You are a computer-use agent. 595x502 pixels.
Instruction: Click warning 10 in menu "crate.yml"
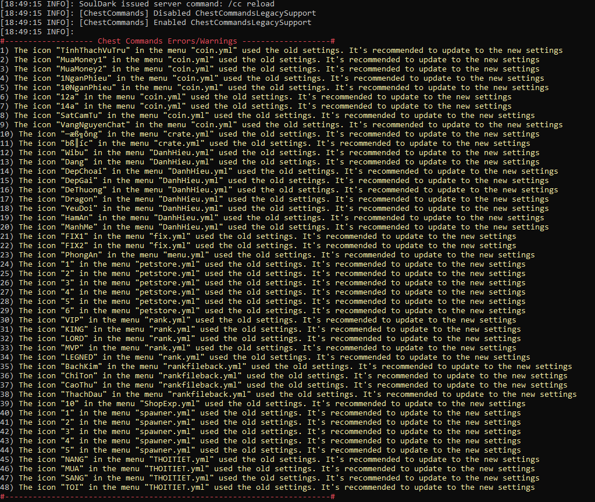270,134
